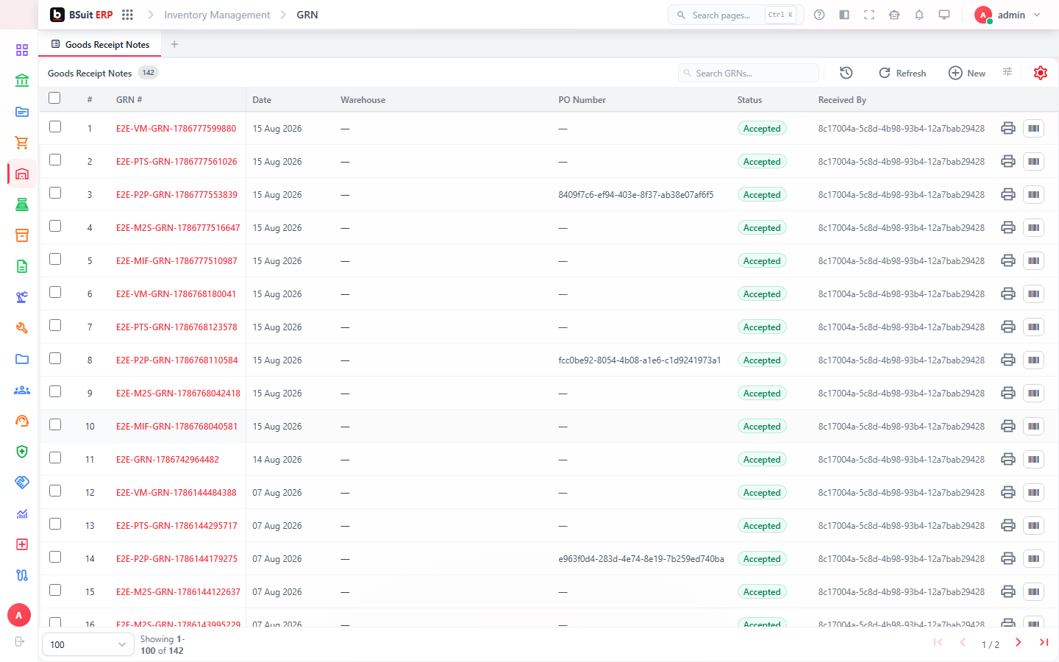Check row 7 checkbox
Image resolution: width=1059 pixels, height=662 pixels.
[x=55, y=325]
